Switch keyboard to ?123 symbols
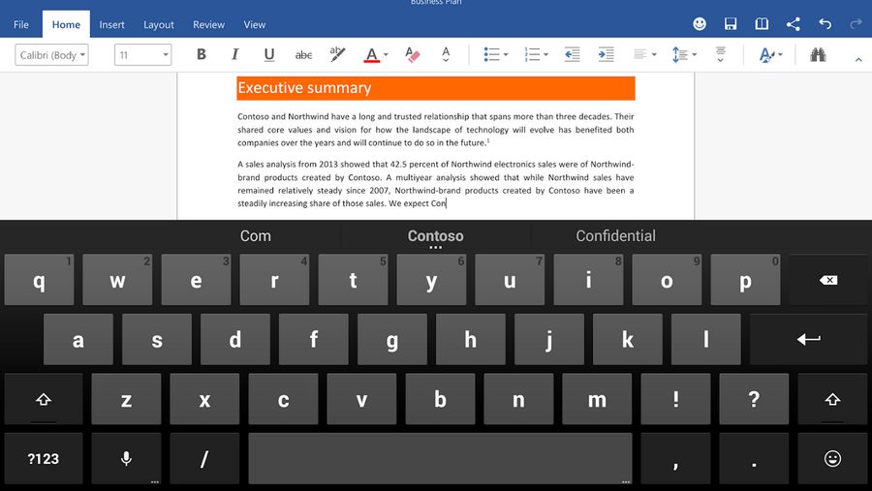The width and height of the screenshot is (872, 491). click(44, 459)
